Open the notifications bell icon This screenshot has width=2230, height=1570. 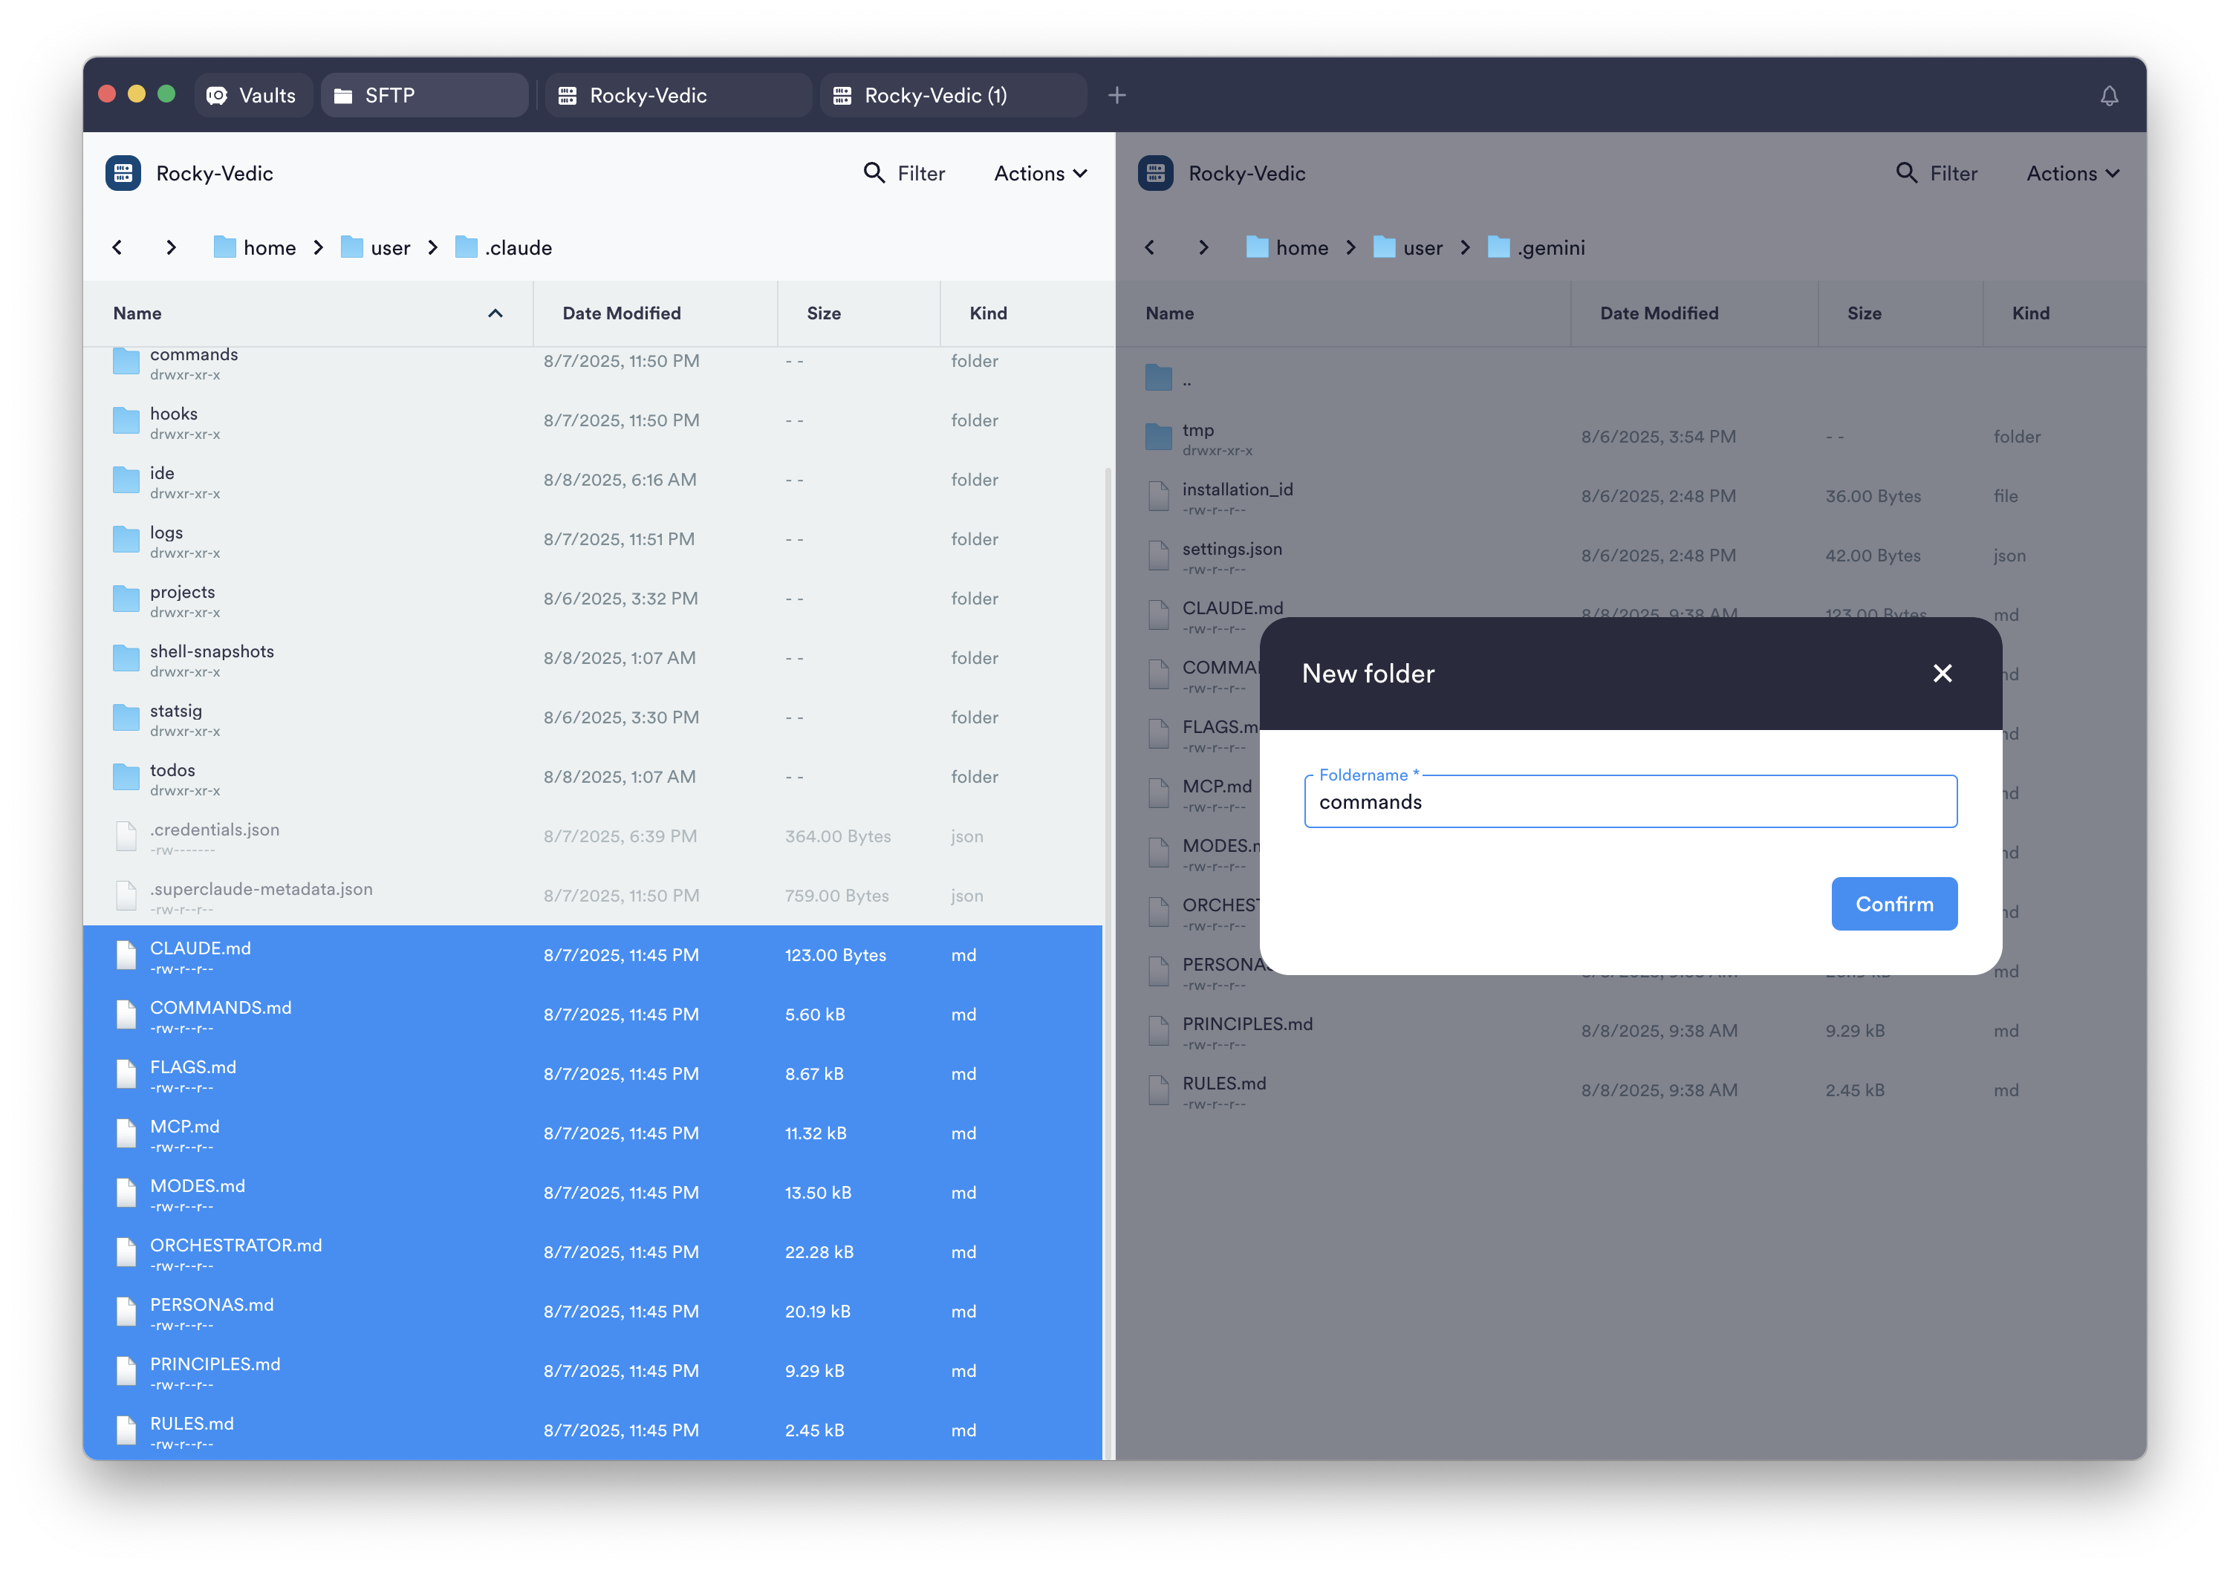2109,95
